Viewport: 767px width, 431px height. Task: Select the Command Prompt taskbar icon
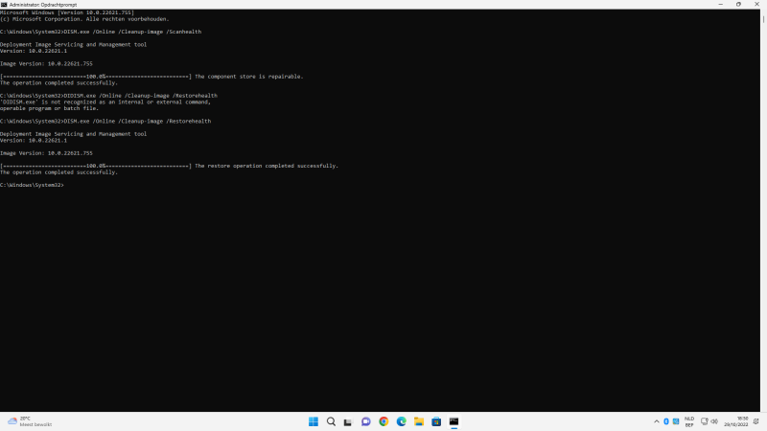pos(453,421)
